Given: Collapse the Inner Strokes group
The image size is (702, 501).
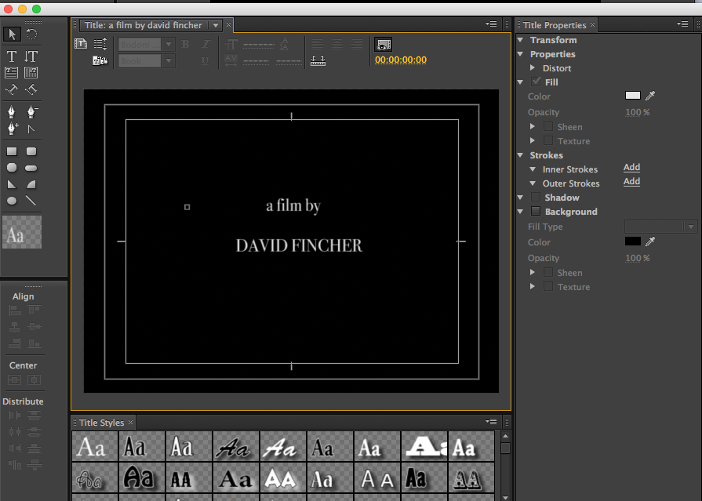Looking at the screenshot, I should coord(533,169).
